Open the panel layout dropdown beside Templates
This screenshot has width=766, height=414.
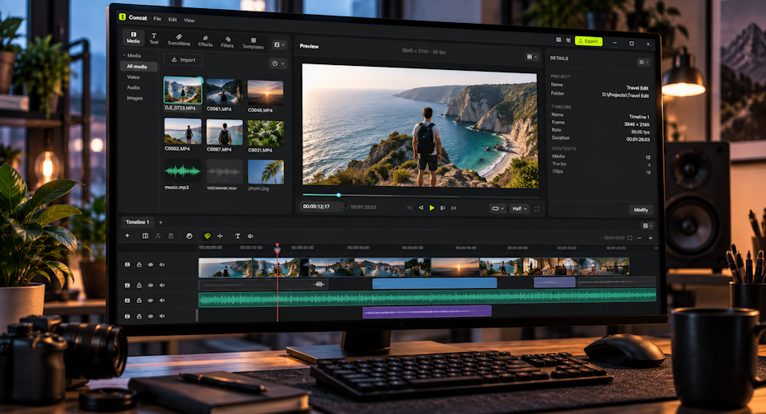tap(279, 45)
